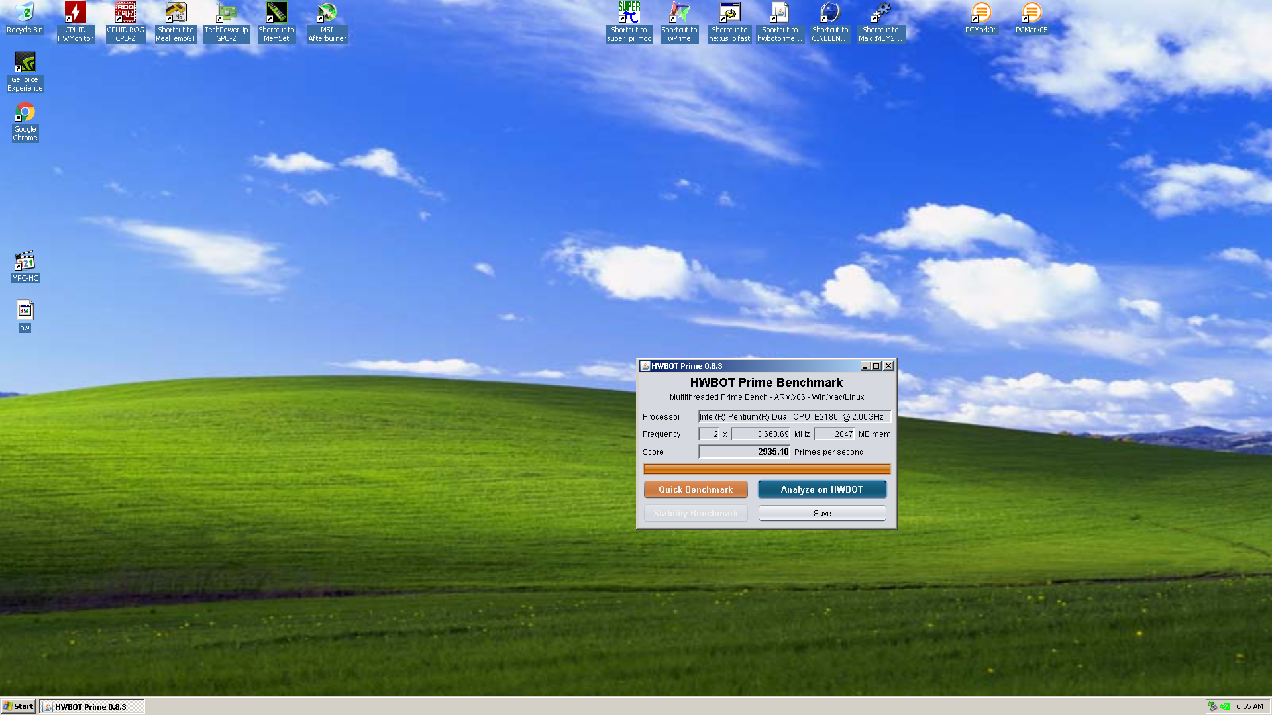
Task: Click the HWBOT Prime title bar Java icon
Action: click(645, 366)
